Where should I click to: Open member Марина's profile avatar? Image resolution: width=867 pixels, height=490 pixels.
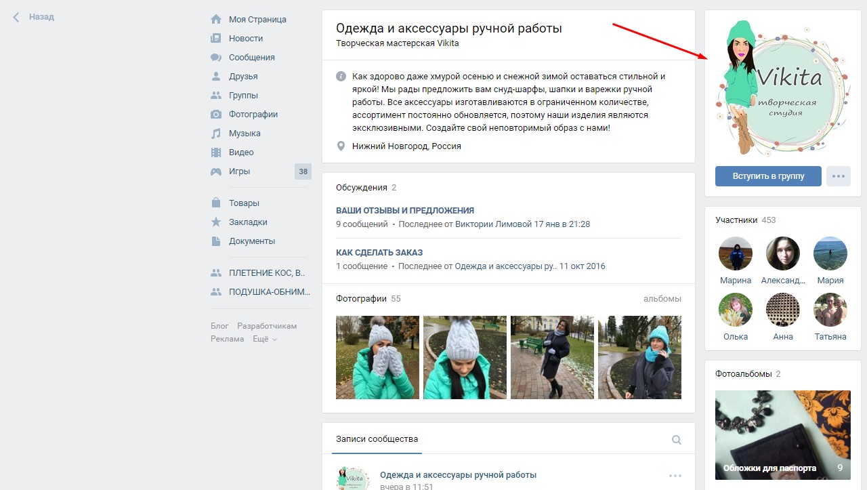[736, 253]
